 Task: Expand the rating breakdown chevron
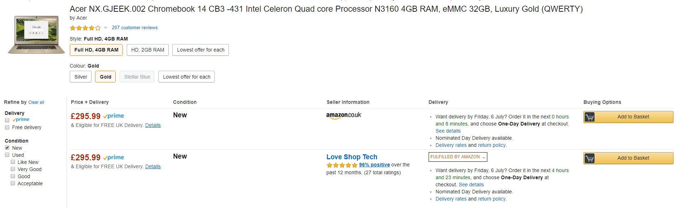coord(106,28)
